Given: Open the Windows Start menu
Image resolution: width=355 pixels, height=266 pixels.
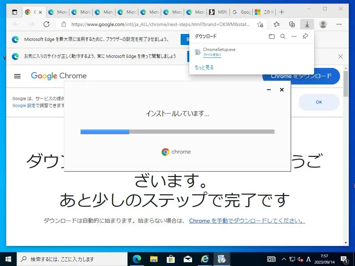Looking at the screenshot, I should point(8,259).
